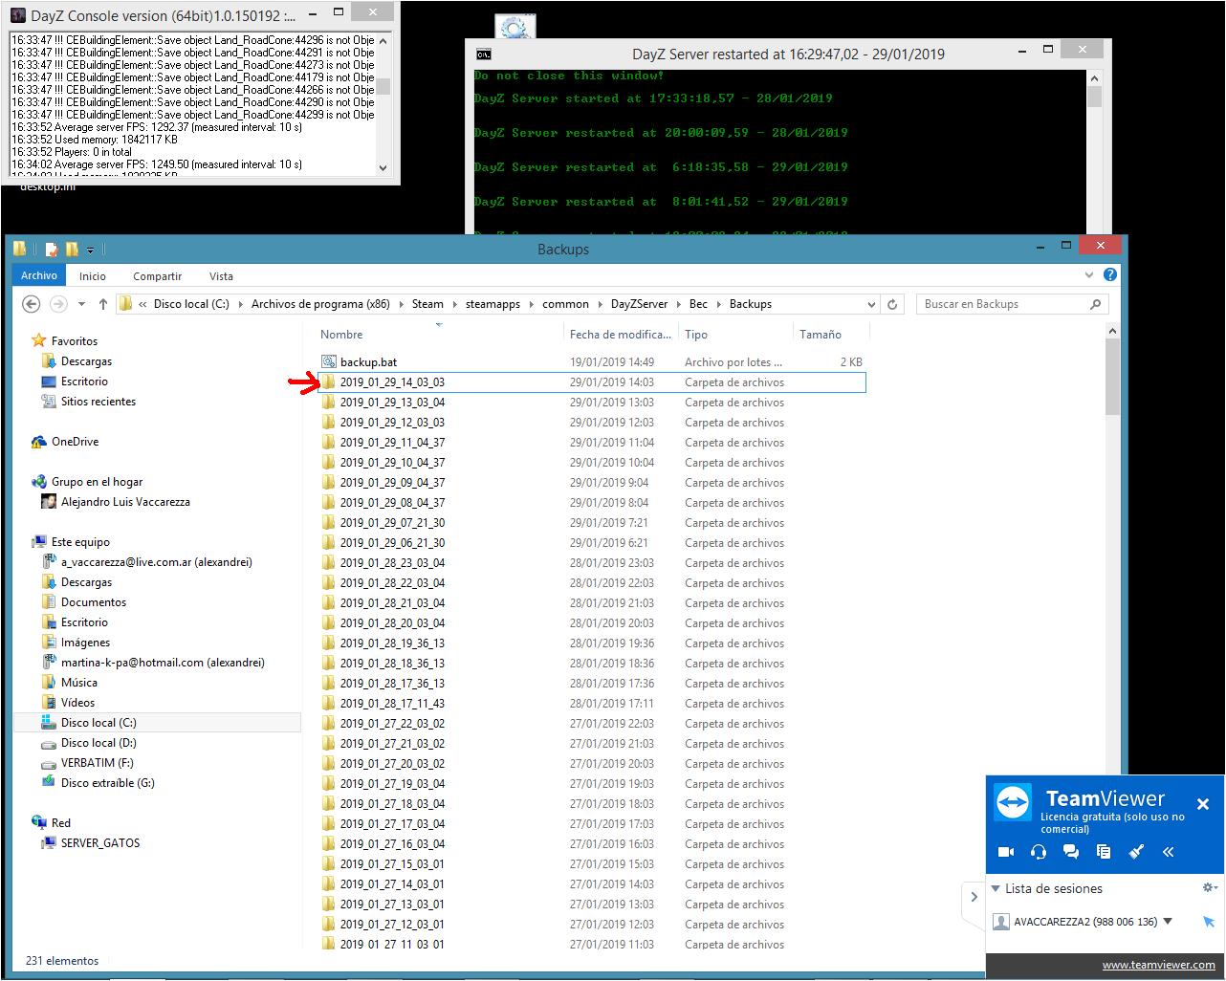The image size is (1226, 981).
Task: Open Red network in navigation pane
Action: pos(60,823)
